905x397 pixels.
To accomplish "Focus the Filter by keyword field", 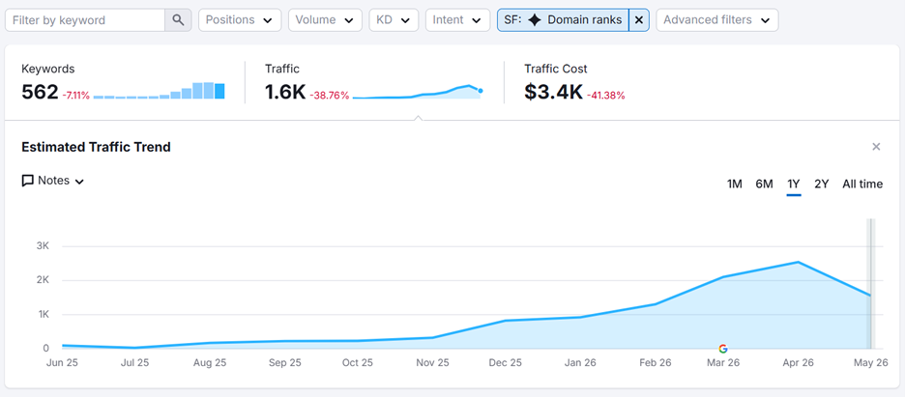I will (85, 20).
